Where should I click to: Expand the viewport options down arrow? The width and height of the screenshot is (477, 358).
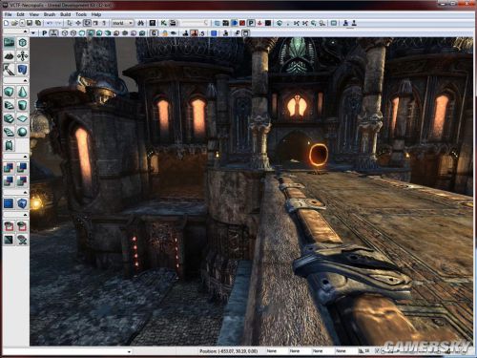[x=33, y=33]
